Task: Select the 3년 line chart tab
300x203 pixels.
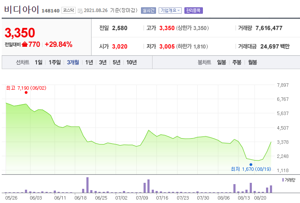Action: (103, 62)
